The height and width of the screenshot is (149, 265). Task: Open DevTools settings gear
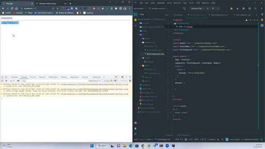point(123,77)
